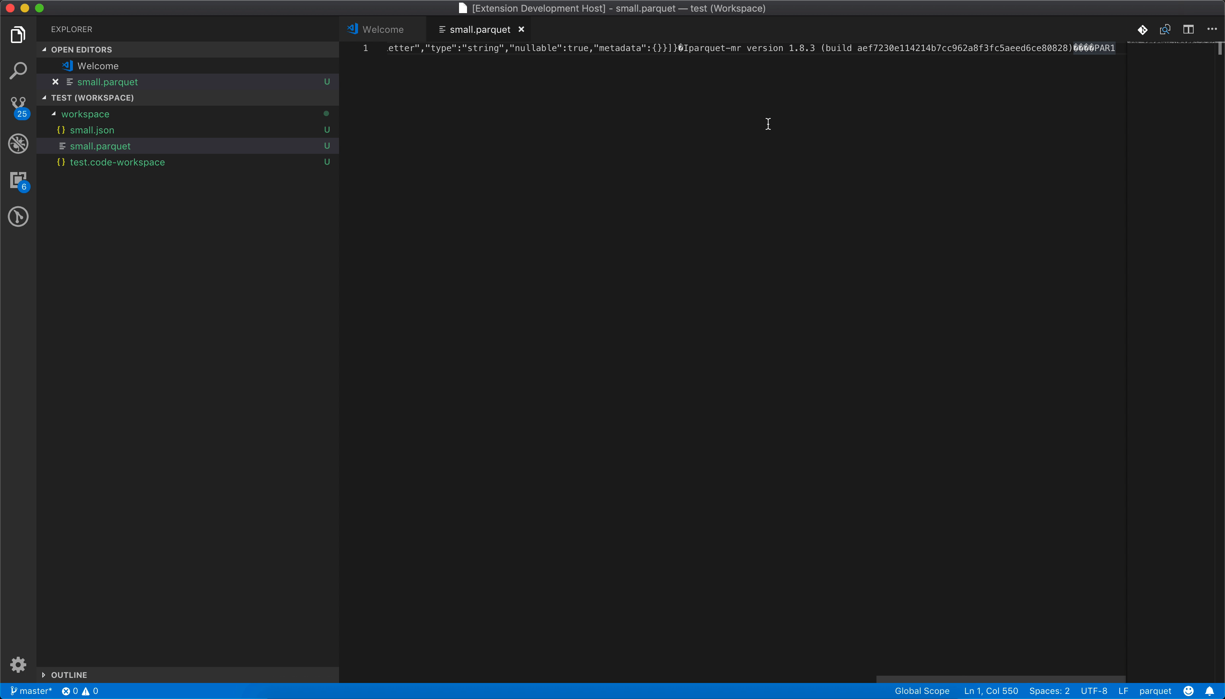Open the Debug view icon
Image resolution: width=1225 pixels, height=699 pixels.
coord(18,144)
